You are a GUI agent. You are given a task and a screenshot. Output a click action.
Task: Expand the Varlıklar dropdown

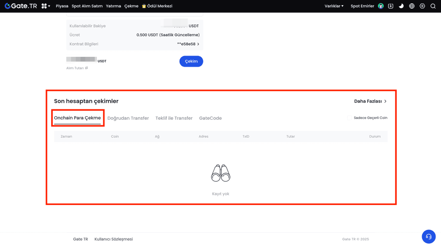point(334,6)
